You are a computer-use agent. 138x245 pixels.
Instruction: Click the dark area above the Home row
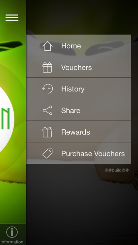click(82, 17)
